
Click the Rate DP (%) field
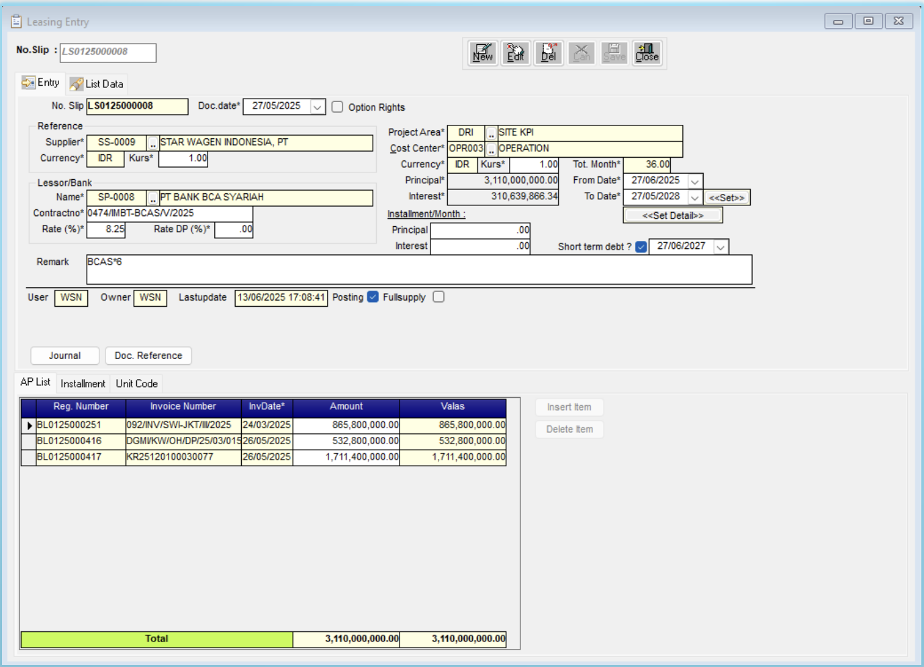coord(234,229)
